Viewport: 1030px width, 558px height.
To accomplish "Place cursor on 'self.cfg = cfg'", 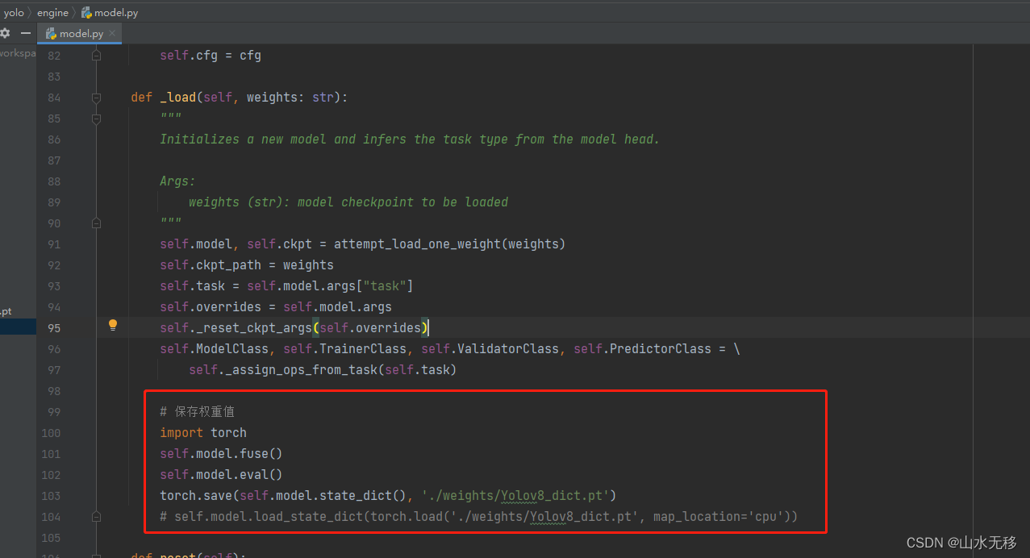I will pos(210,56).
